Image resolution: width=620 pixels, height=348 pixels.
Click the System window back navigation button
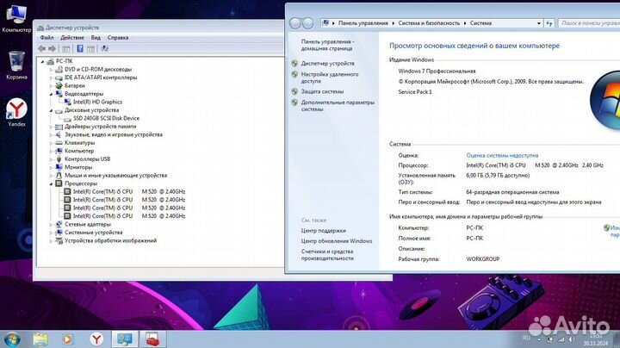295,23
